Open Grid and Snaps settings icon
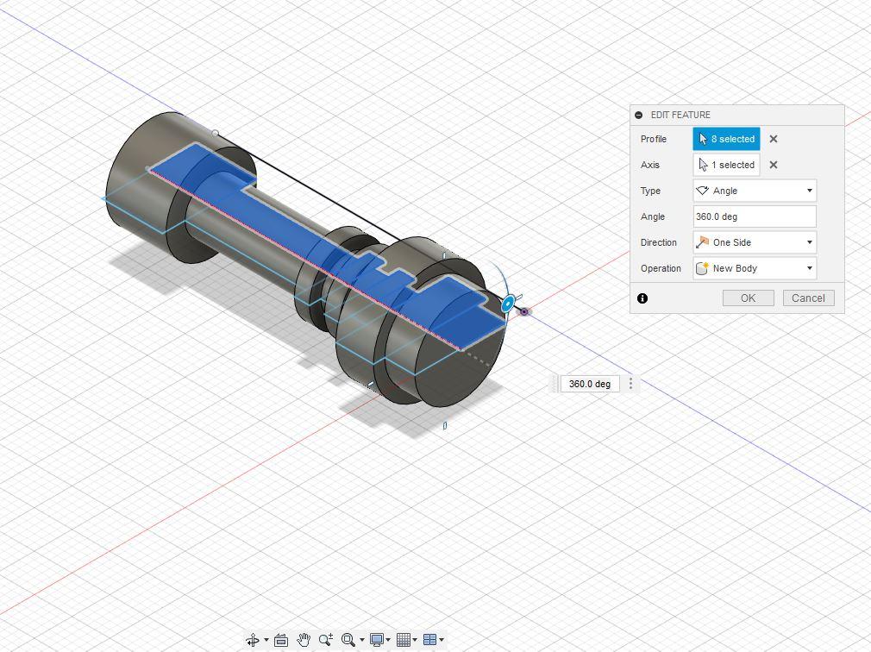This screenshot has height=652, width=871. (404, 640)
